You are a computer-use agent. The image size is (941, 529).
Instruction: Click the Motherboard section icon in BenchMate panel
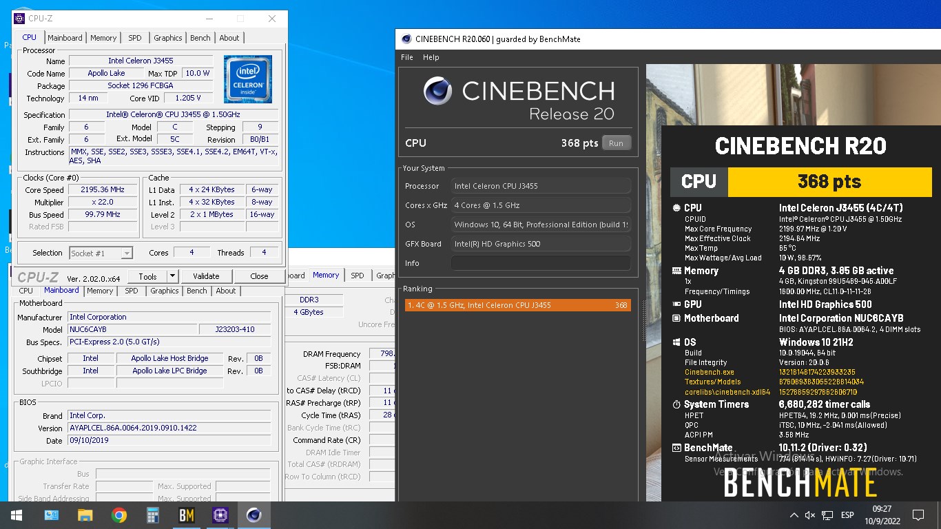coord(676,319)
